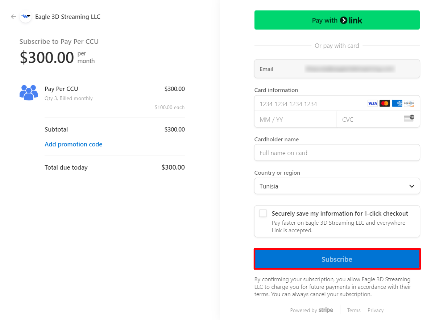Click the MM / YY expiry field
This screenshot has width=431, height=320.
click(x=295, y=120)
